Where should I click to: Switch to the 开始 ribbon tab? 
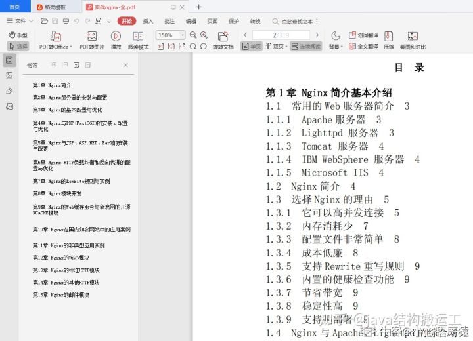pos(127,21)
